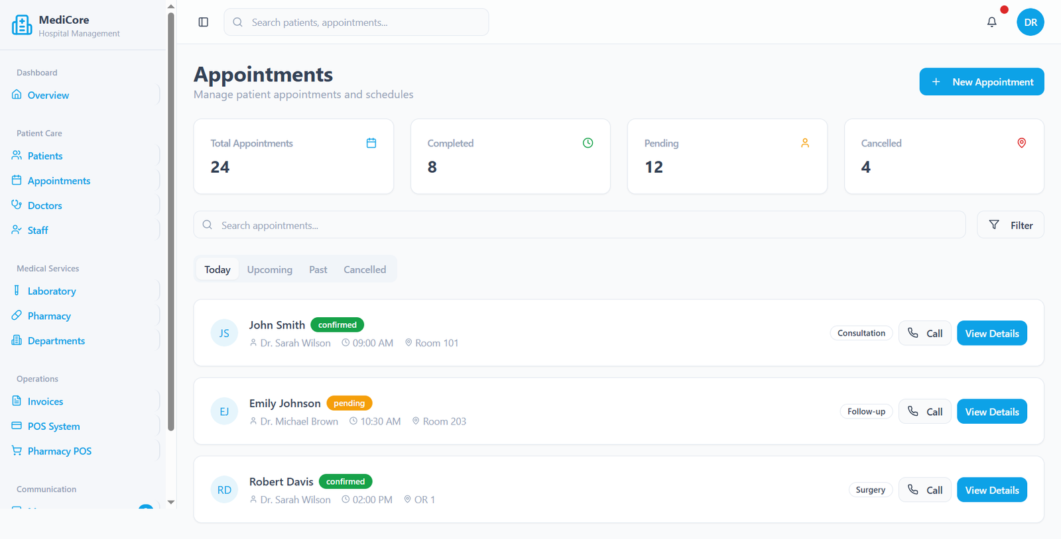The width and height of the screenshot is (1061, 539).
Task: Open Pharmacy POS in sidebar
Action: point(59,451)
